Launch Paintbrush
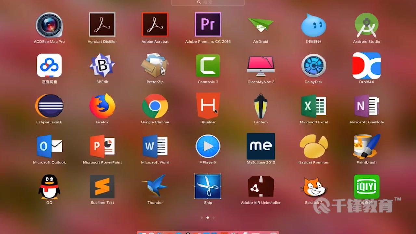This screenshot has width=416, height=234. (367, 146)
